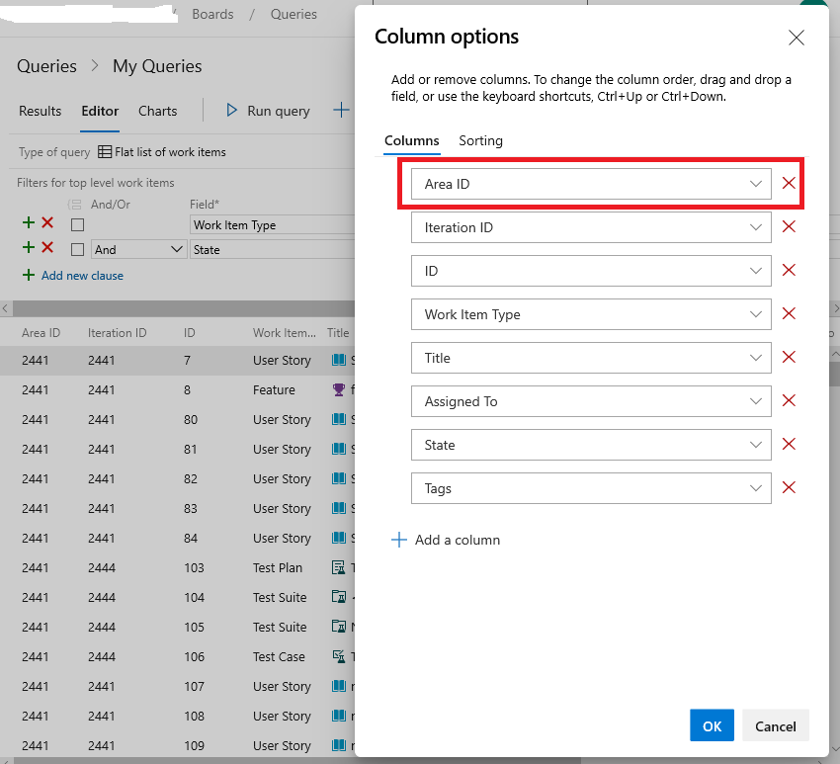Image resolution: width=840 pixels, height=764 pixels.
Task: Close the Column options dialog
Action: point(796,38)
